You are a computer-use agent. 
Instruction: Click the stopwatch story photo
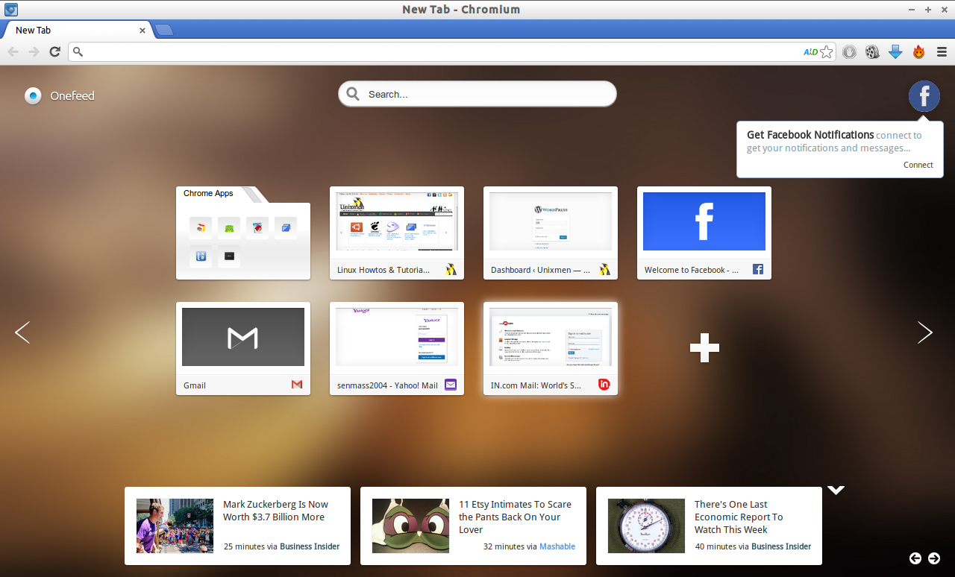pos(646,526)
